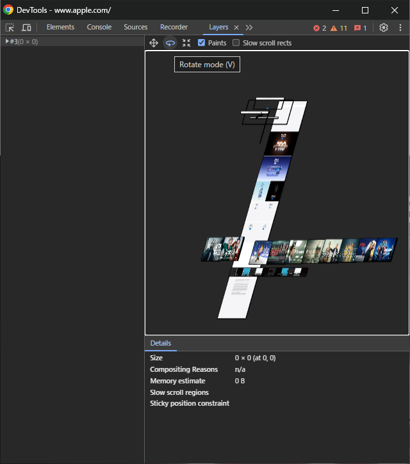This screenshot has height=464, width=410.
Task: Click the warnings triangle count
Action: coord(339,28)
